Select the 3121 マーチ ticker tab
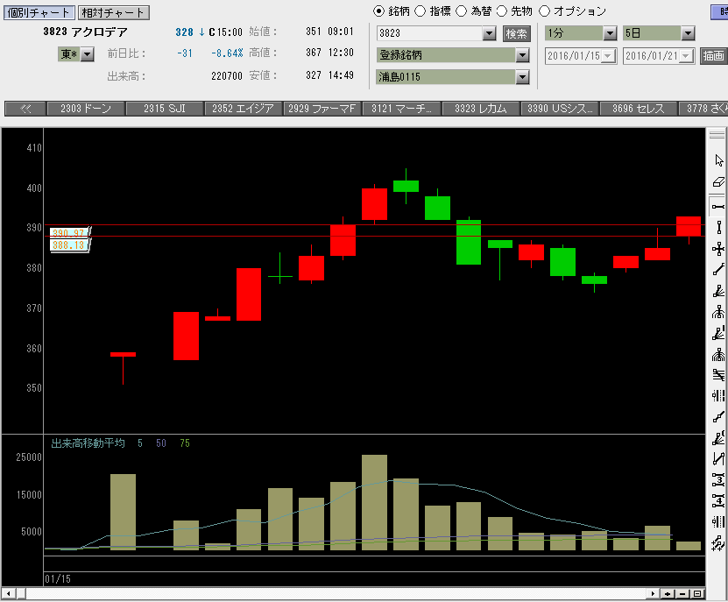Screen dimensions: 728x602 click(x=401, y=109)
